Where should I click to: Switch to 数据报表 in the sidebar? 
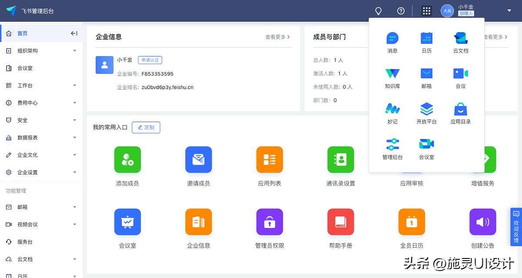(x=41, y=137)
